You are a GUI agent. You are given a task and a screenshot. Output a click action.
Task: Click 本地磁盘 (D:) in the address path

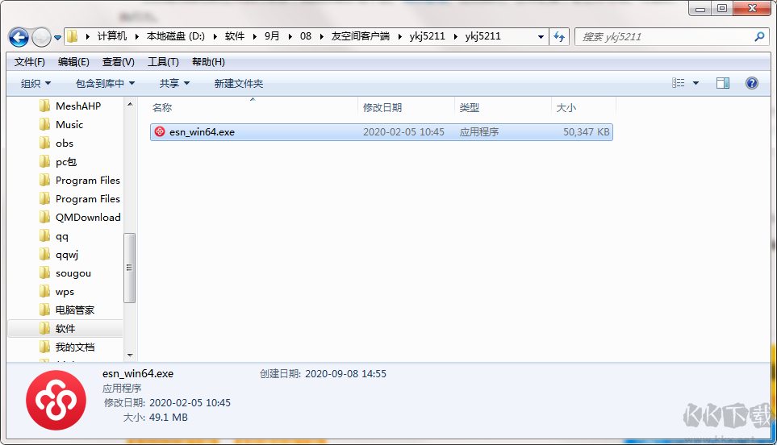pos(175,36)
